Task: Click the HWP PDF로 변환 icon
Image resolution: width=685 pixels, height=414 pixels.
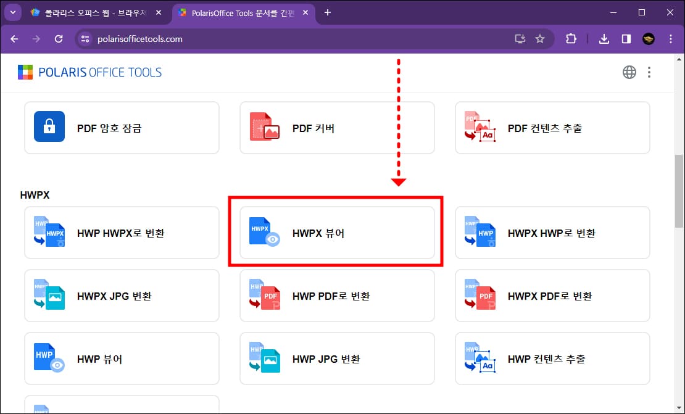Action: (264, 294)
